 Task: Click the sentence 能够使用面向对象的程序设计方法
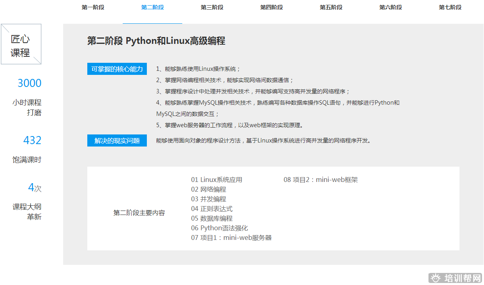[263, 140]
